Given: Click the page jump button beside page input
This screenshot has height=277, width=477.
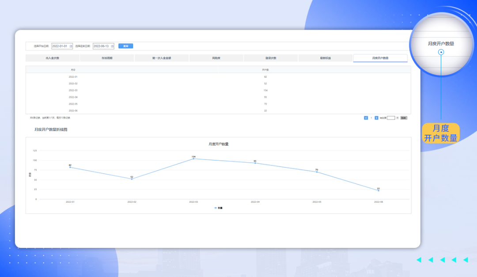Looking at the screenshot, I should click(x=404, y=118).
